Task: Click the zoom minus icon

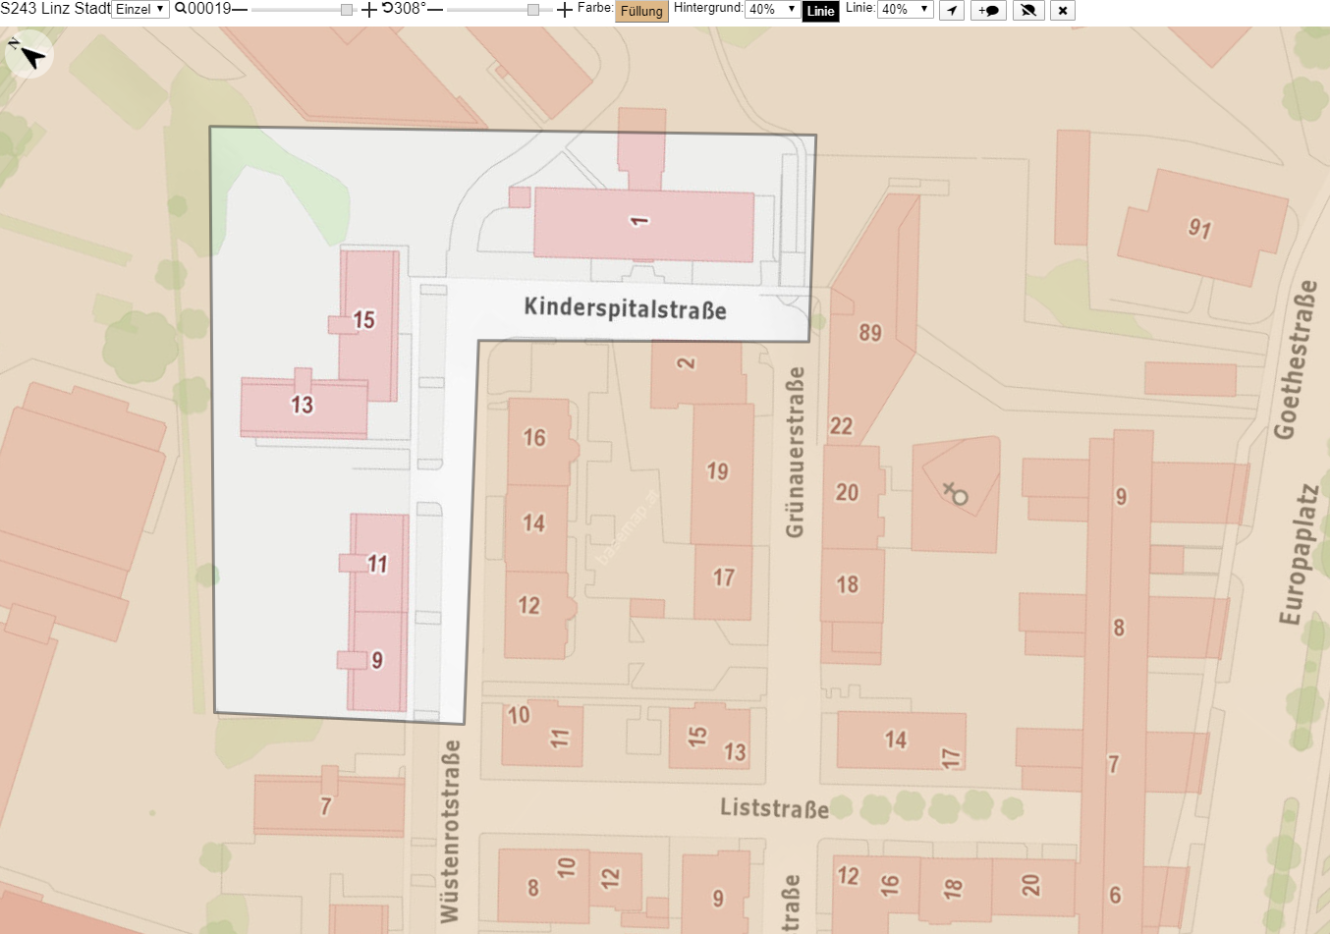Action: (x=240, y=9)
